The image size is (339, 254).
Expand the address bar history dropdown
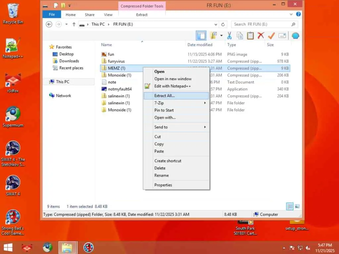click(x=216, y=24)
